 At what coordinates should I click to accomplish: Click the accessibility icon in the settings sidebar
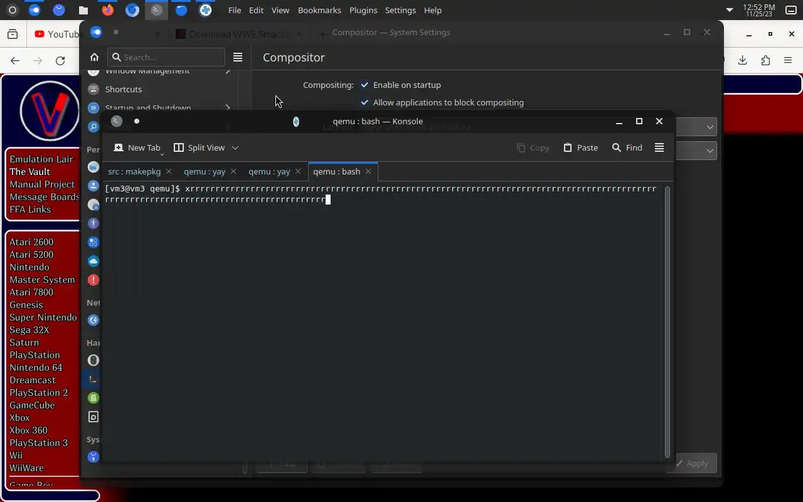pyautogui.click(x=93, y=223)
